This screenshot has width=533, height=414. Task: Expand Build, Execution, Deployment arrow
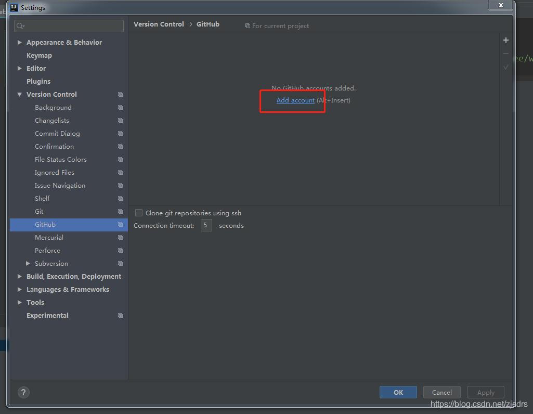coord(19,276)
